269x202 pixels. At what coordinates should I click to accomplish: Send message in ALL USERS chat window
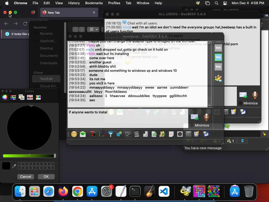[243, 95]
